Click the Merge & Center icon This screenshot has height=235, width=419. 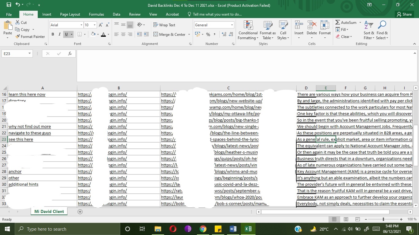[x=156, y=35]
